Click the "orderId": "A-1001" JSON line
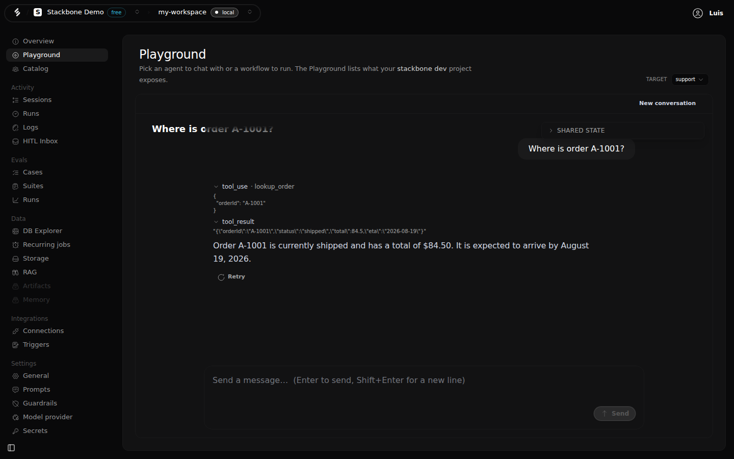Viewport: 734px width, 459px height. point(241,203)
